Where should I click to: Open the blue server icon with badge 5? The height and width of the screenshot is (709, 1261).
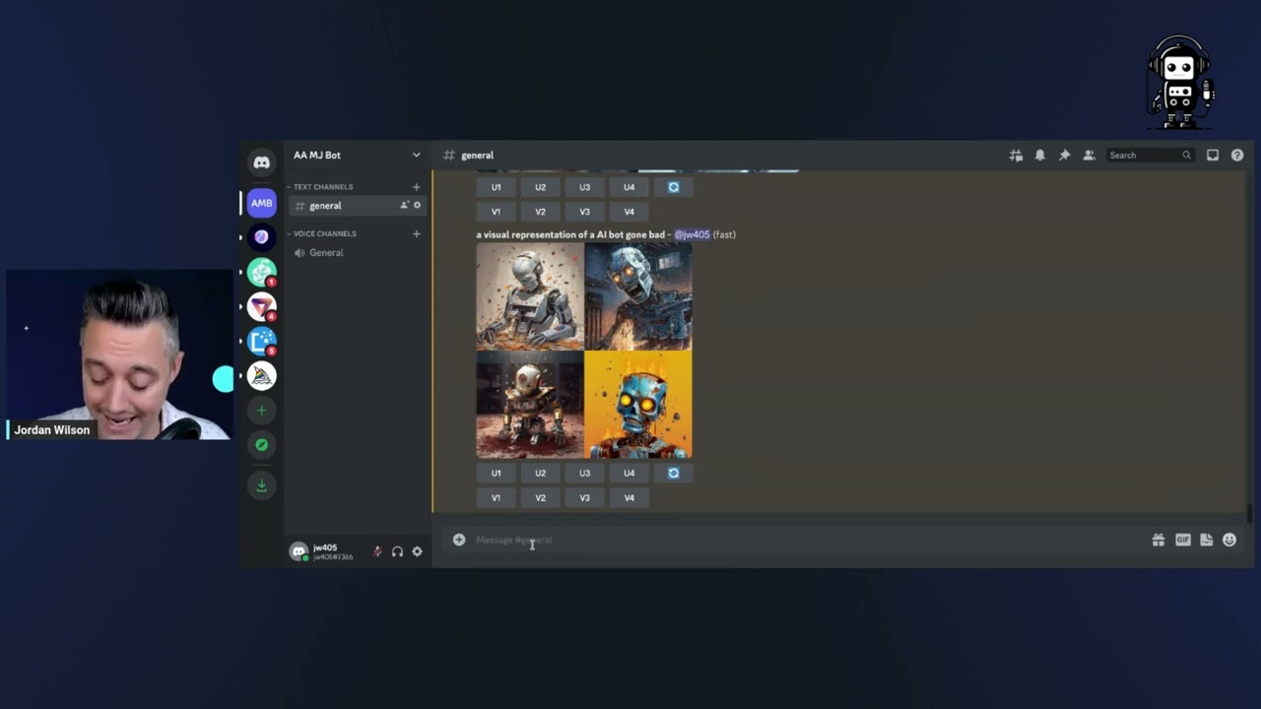[x=261, y=341]
